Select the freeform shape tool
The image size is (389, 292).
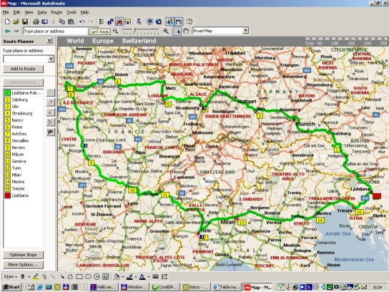(70, 276)
